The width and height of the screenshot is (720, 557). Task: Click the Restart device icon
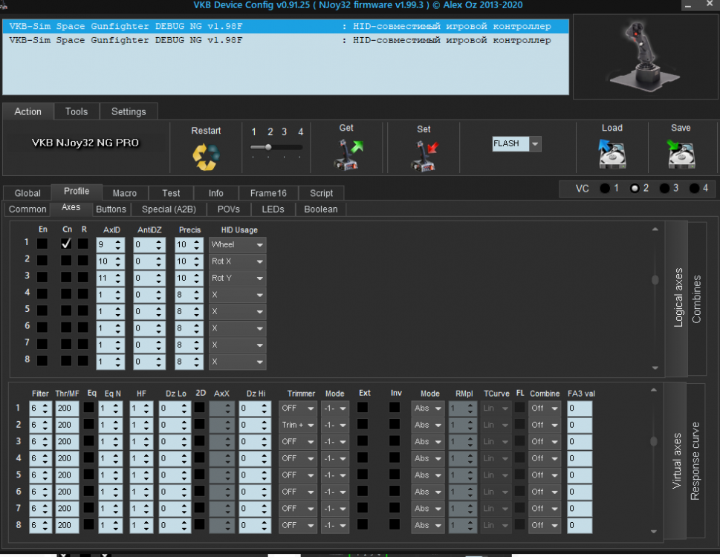(206, 154)
